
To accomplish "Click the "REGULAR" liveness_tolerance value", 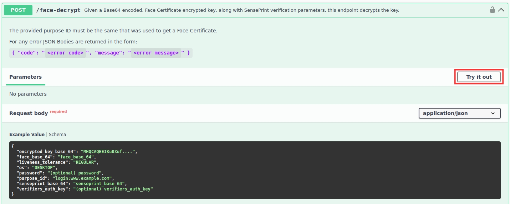I will 85,162.
